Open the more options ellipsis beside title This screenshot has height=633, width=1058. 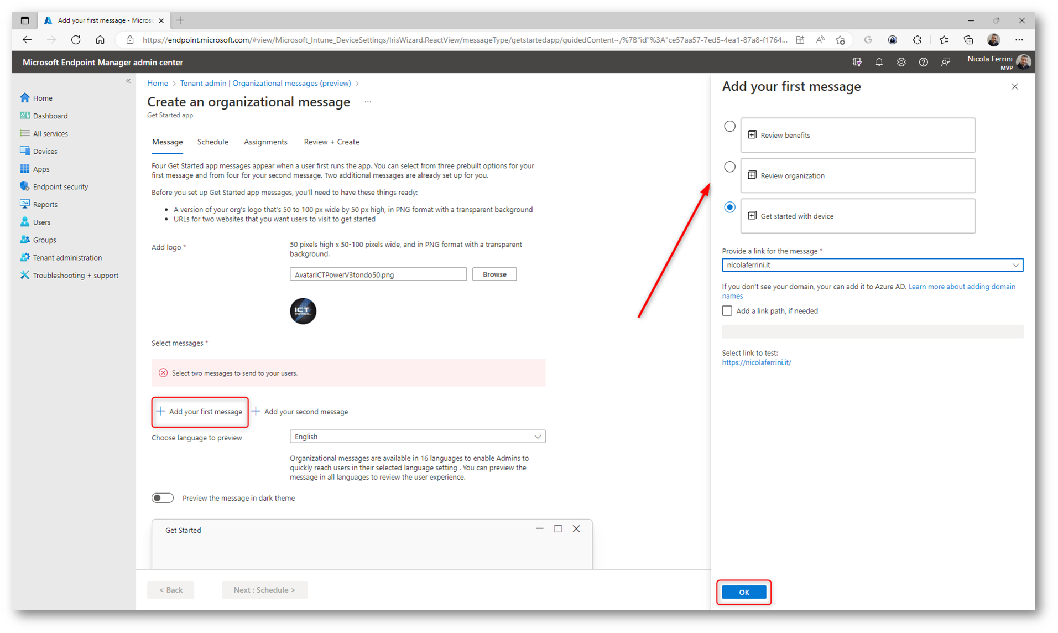tap(368, 102)
